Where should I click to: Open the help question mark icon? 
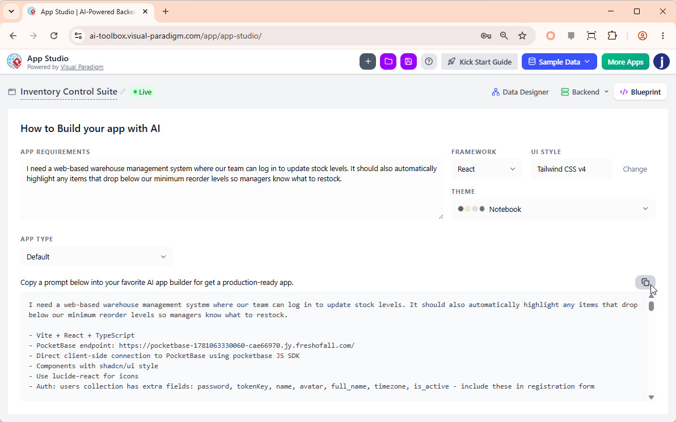pos(429,62)
